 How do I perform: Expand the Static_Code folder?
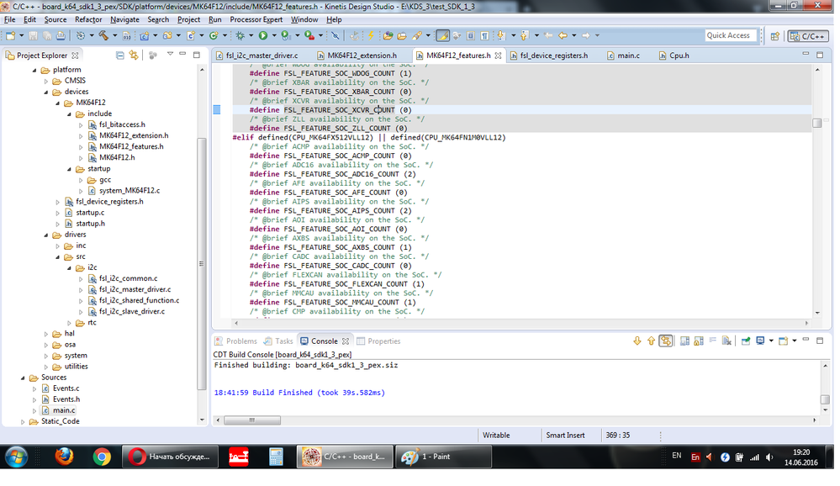tap(23, 422)
